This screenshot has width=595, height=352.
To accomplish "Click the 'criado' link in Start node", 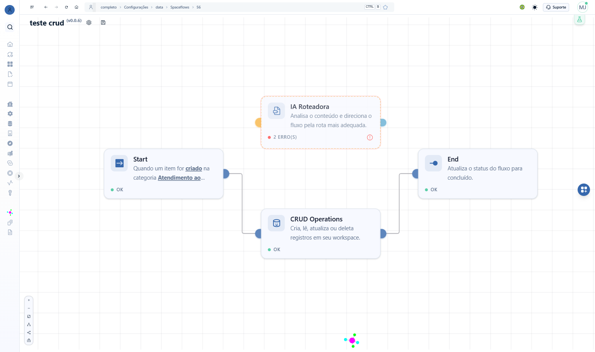I will [x=194, y=168].
